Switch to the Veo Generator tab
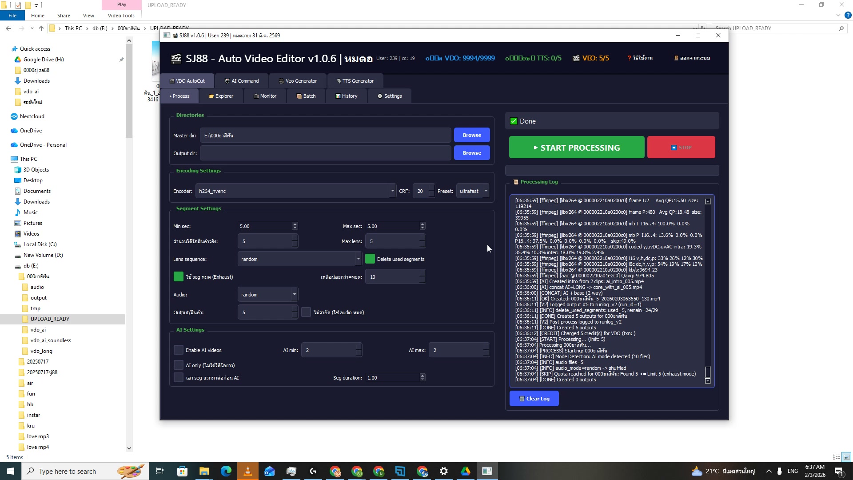853x480 pixels. [x=297, y=81]
